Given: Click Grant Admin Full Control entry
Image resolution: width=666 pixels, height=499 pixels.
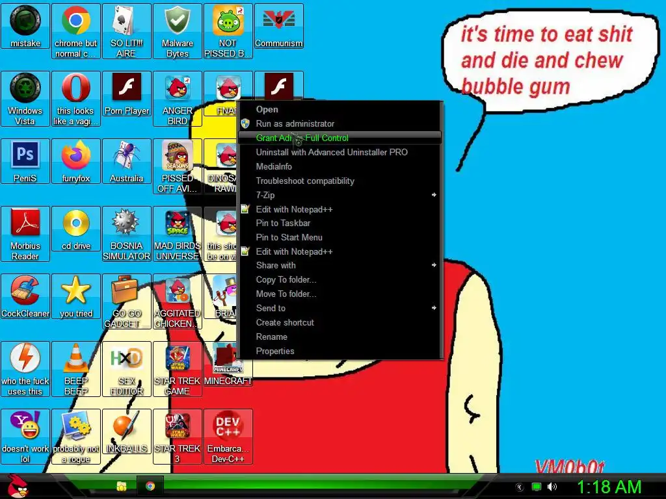Looking at the screenshot, I should pyautogui.click(x=340, y=138).
